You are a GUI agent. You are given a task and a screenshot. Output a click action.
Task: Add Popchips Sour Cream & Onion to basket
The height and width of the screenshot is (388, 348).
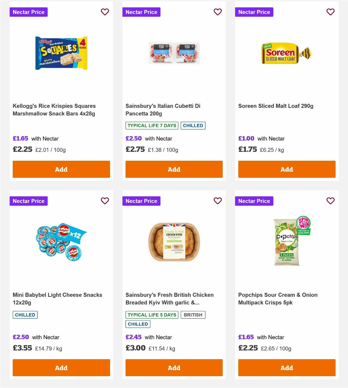287,368
